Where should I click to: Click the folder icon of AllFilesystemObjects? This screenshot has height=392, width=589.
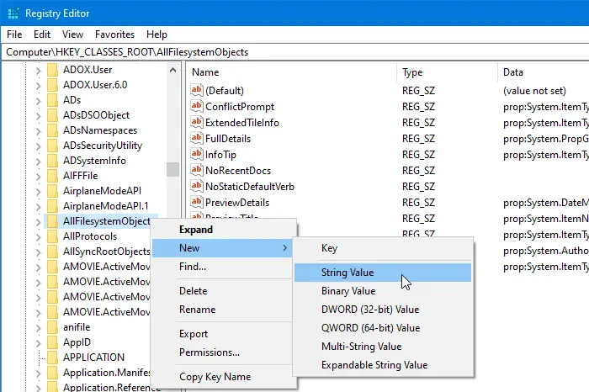click(52, 221)
